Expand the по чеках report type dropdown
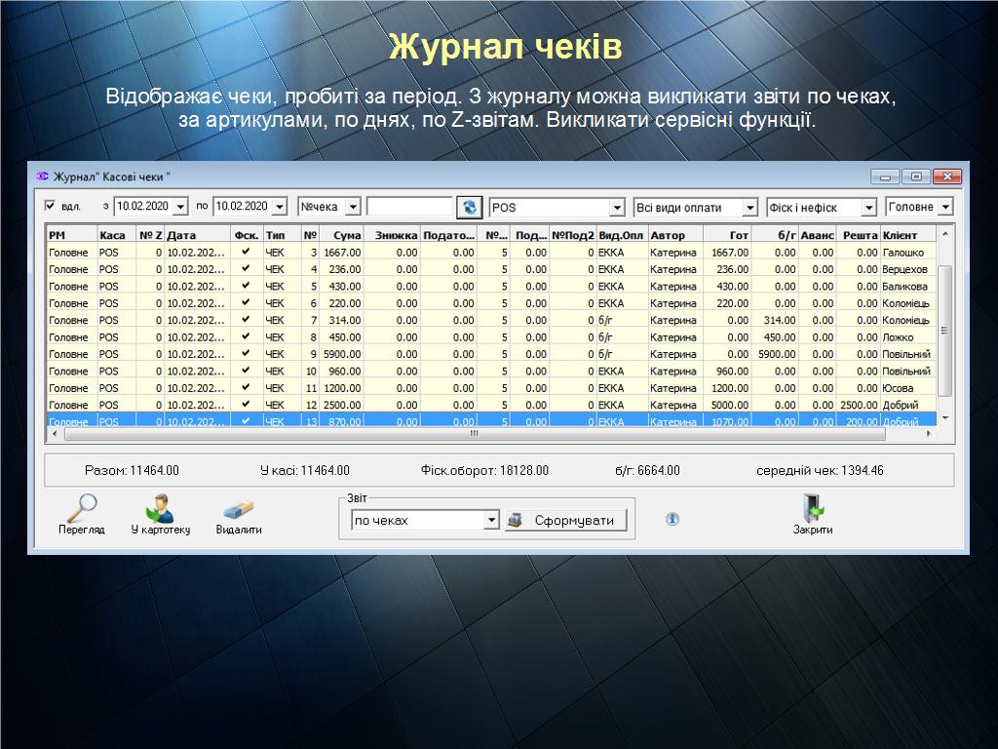The width and height of the screenshot is (998, 749). [491, 521]
